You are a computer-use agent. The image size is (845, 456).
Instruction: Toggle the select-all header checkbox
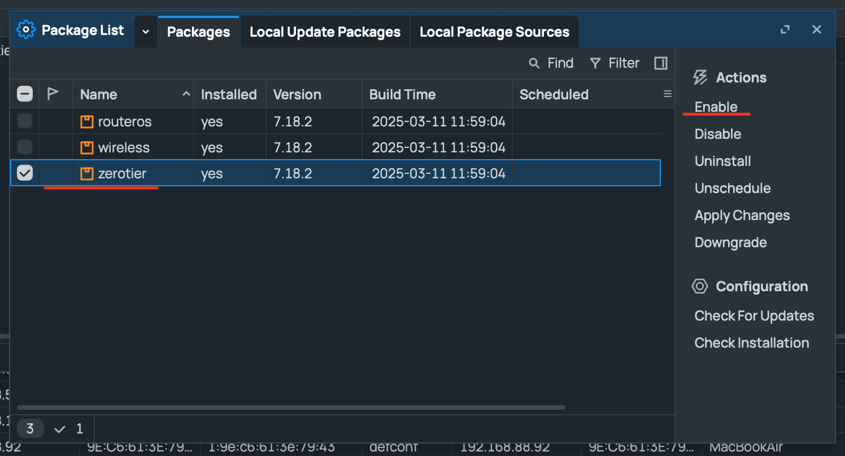click(x=25, y=94)
